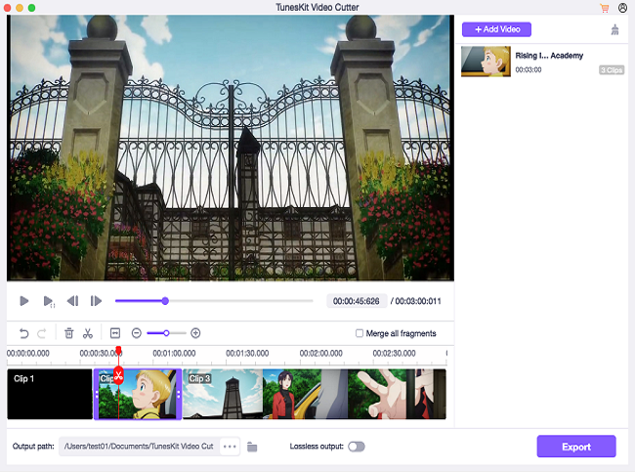Step back one frame
The width and height of the screenshot is (635, 472).
tap(72, 301)
